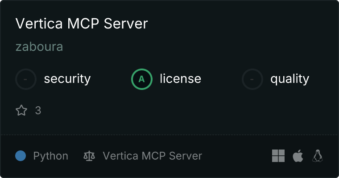
Task: Click the footer Vertica MCP Server license text
Action: point(153,156)
